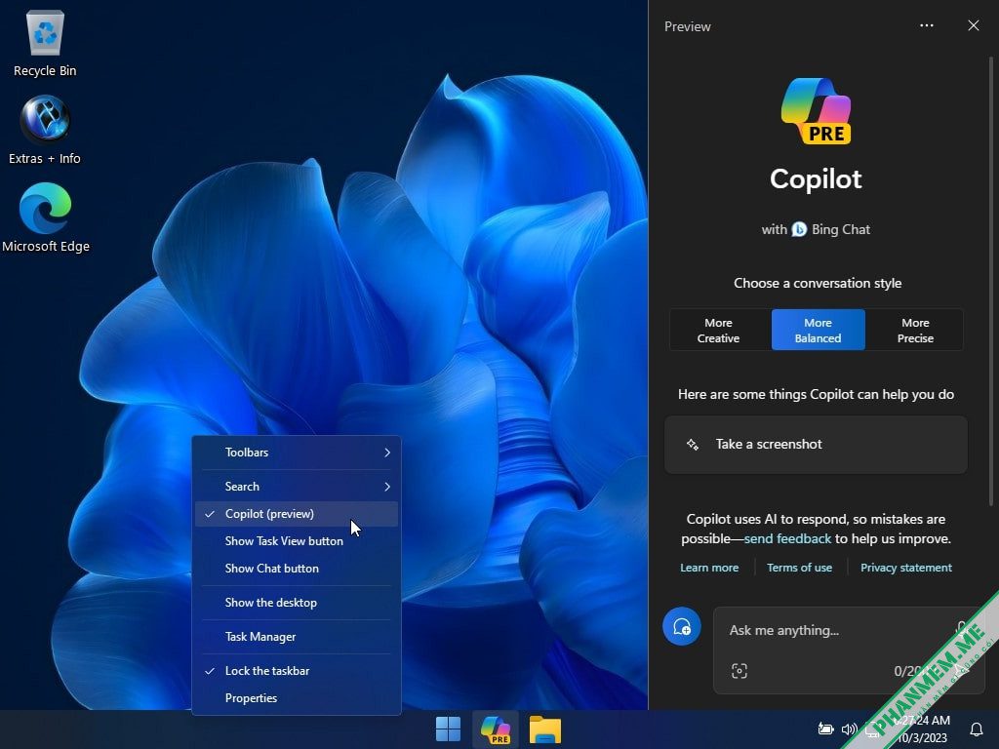Launch Microsoft Edge from the desktop
This screenshot has height=749, width=999.
[x=45, y=217]
